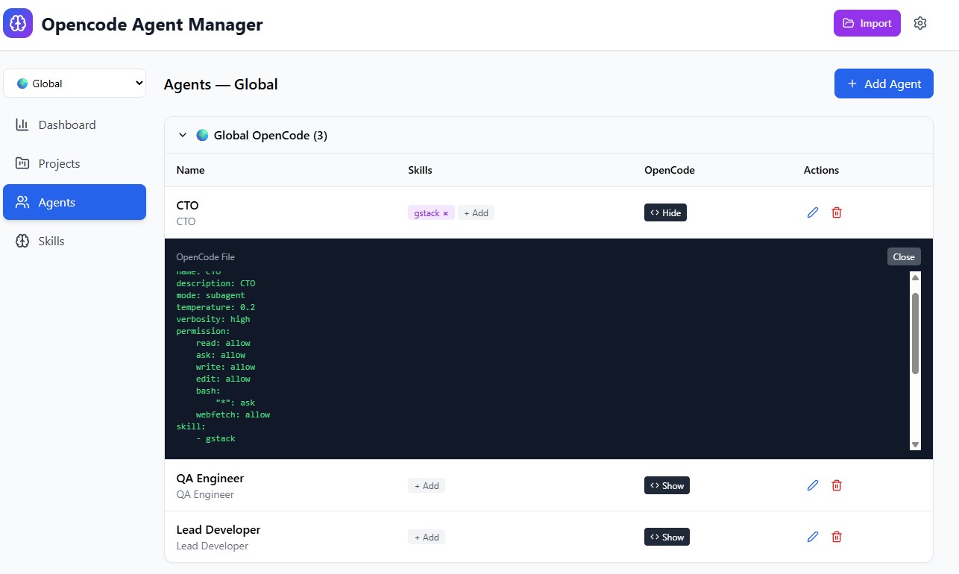959x574 pixels.
Task: Click the 'webfetch: allow' code line
Action: (233, 414)
